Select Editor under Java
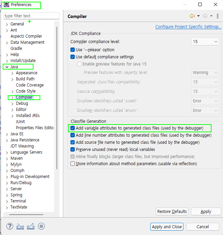Viewport: 223px width, 235px height. click(21, 110)
